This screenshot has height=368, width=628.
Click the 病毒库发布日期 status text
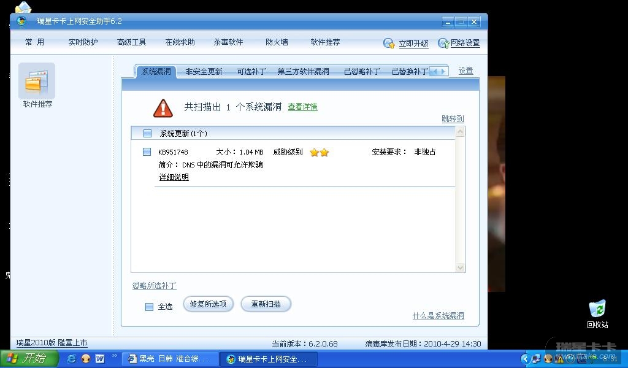pos(423,343)
